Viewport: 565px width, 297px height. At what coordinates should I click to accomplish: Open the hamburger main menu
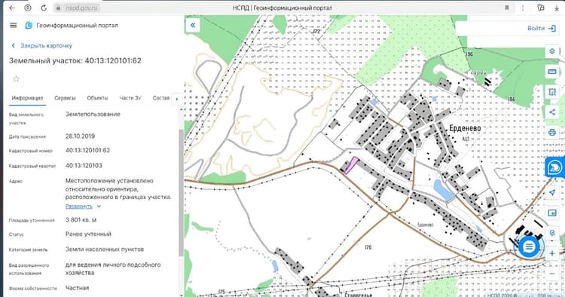point(14,25)
